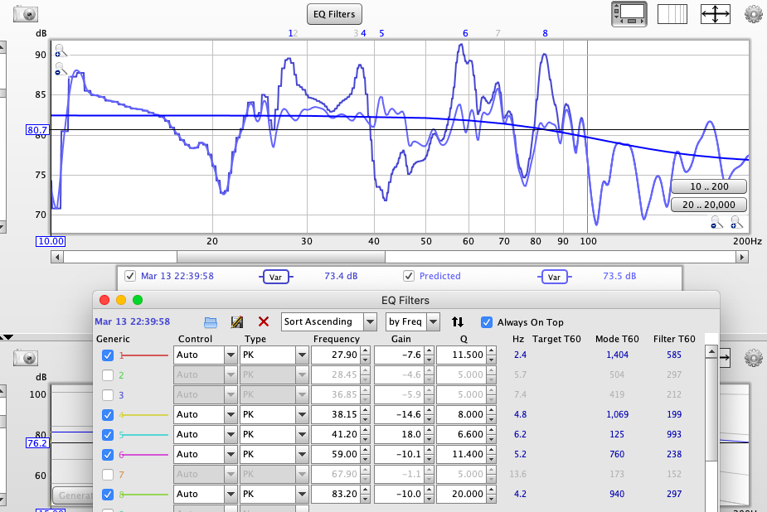Open graph settings with the top-right gear
The height and width of the screenshot is (512, 767).
[753, 14]
